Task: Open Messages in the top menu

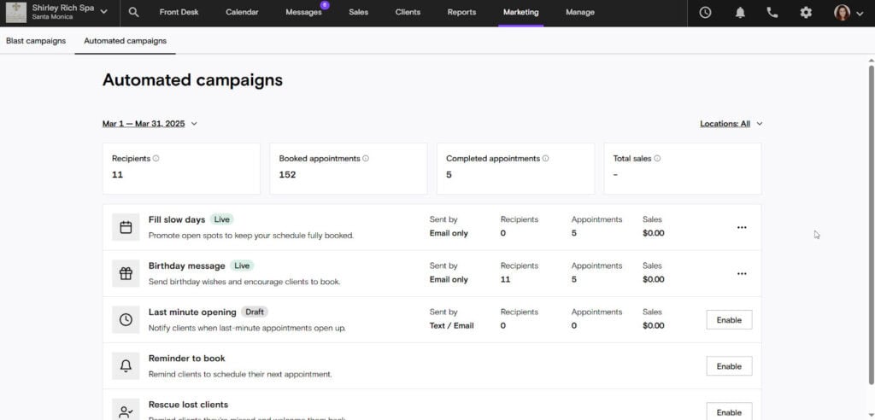Action: pyautogui.click(x=303, y=12)
